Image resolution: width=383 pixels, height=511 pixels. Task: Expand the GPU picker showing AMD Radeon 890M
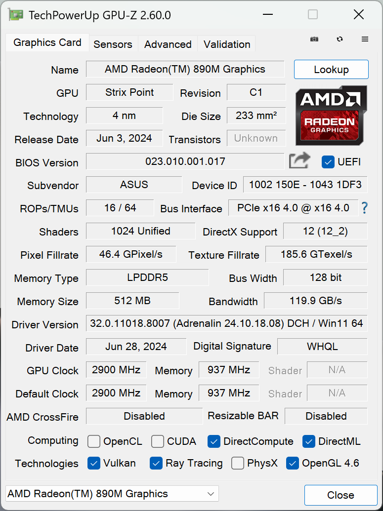[210, 493]
